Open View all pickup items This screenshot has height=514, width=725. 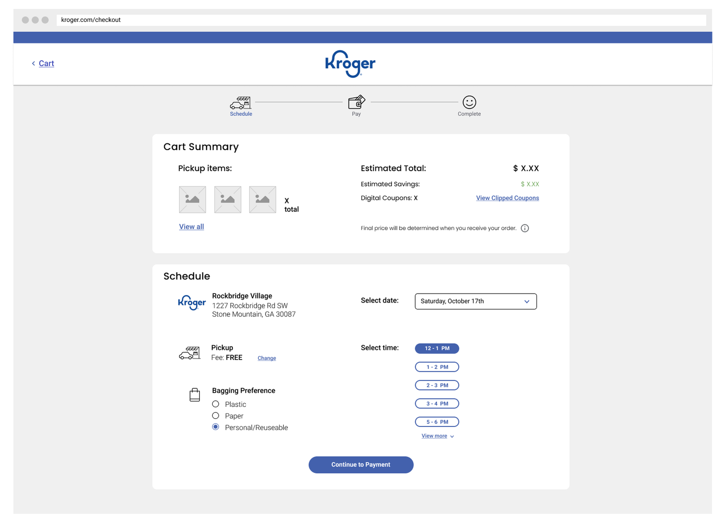coord(191,227)
